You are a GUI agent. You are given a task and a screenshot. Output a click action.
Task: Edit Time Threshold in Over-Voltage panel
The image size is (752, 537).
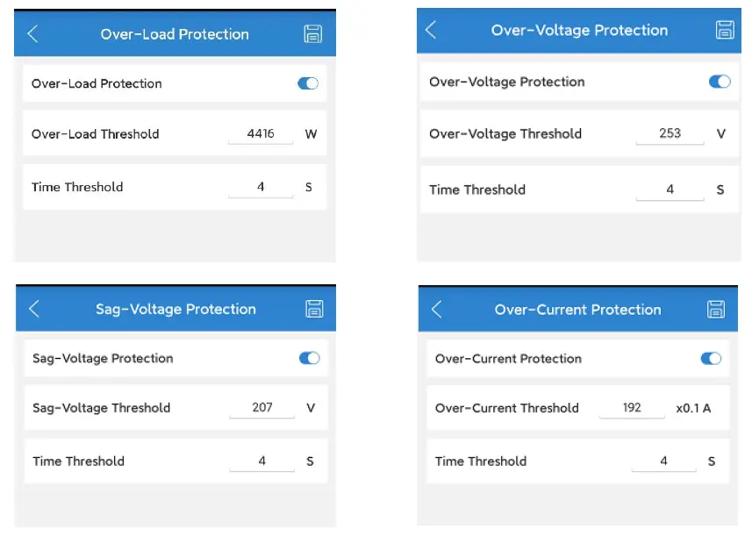tap(670, 190)
